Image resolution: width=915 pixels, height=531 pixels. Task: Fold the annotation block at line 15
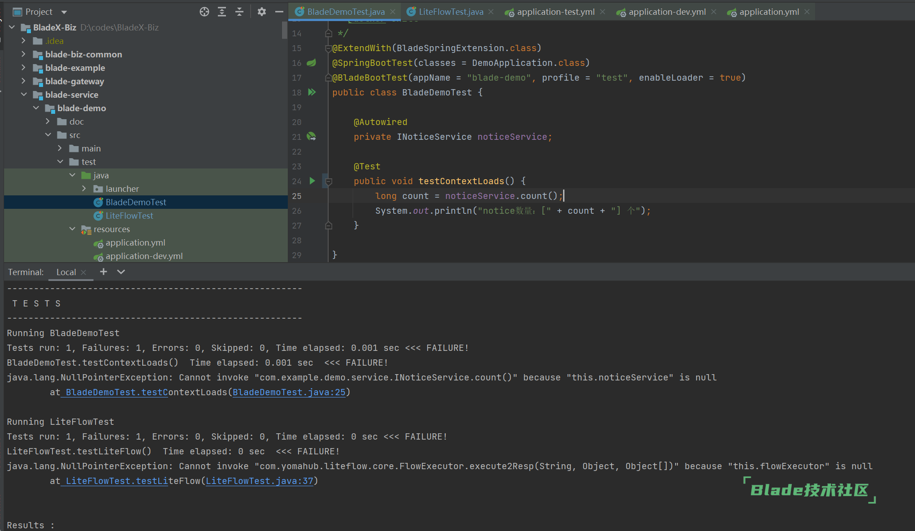[x=328, y=48]
